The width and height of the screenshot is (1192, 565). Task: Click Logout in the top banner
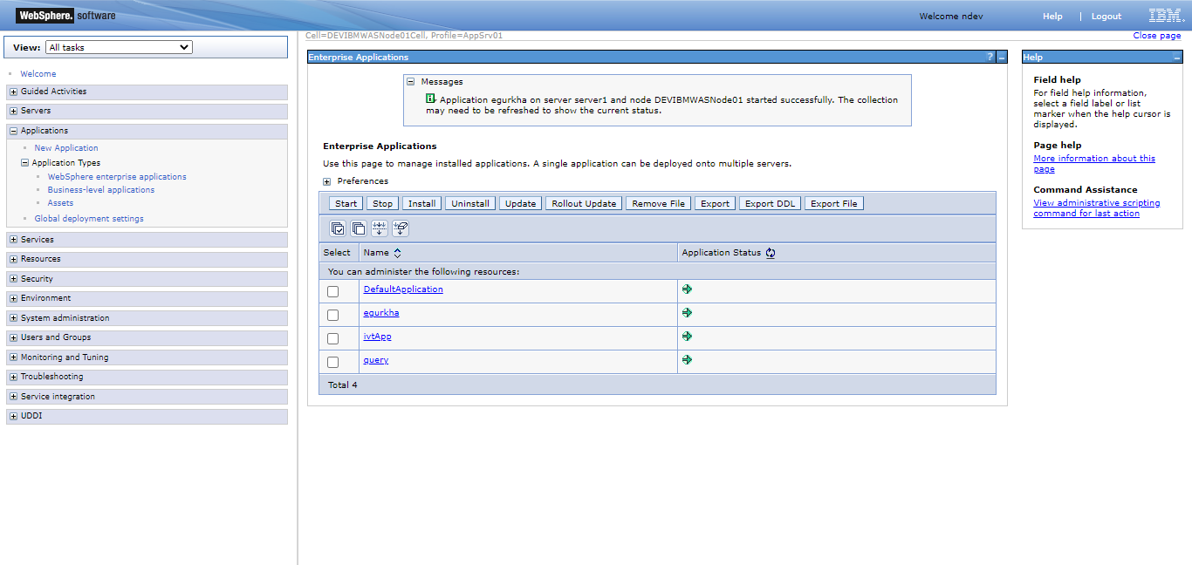(x=1106, y=17)
